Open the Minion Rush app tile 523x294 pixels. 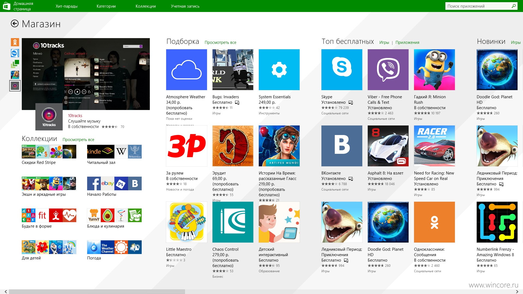[x=434, y=70]
